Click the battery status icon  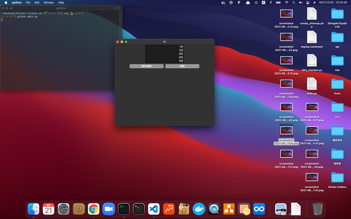278,3
